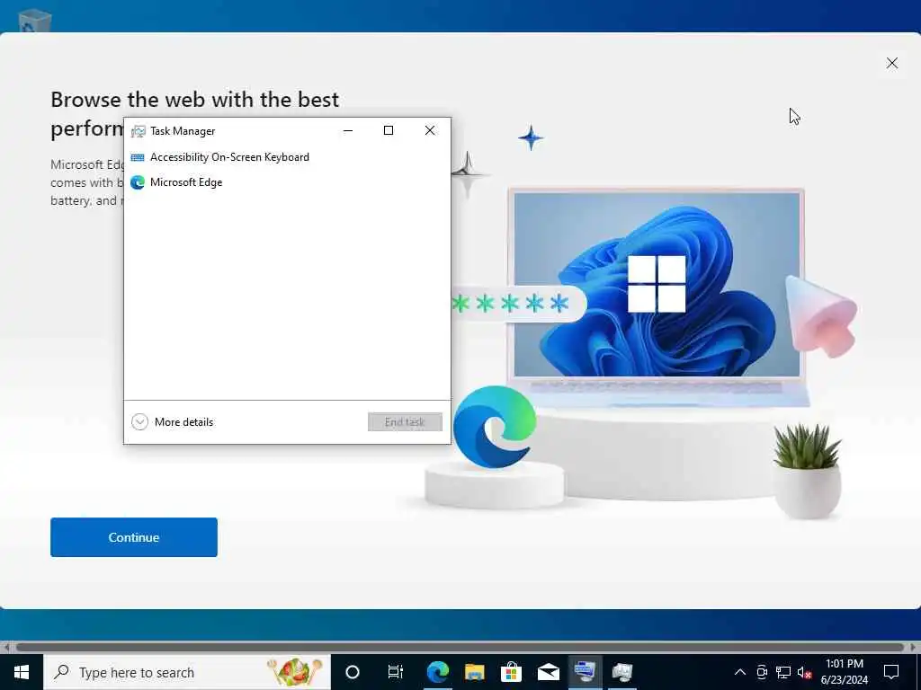
Task: Open the notification center icon
Action: (x=891, y=672)
